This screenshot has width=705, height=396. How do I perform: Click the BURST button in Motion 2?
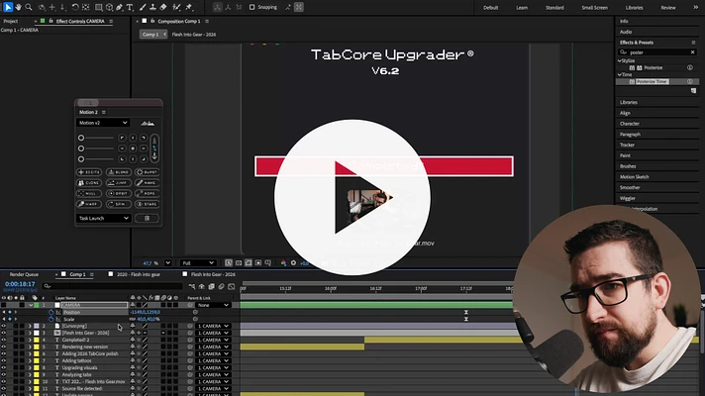point(147,172)
